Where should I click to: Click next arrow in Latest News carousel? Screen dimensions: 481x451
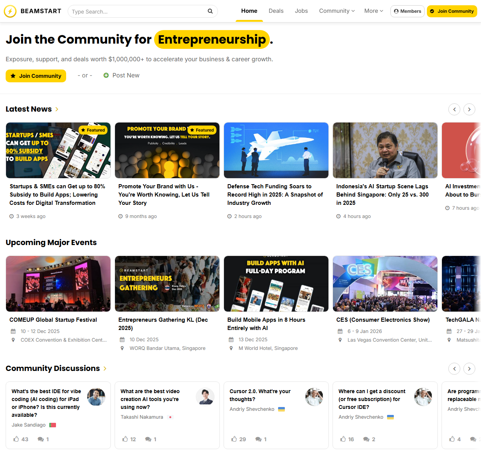[469, 109]
